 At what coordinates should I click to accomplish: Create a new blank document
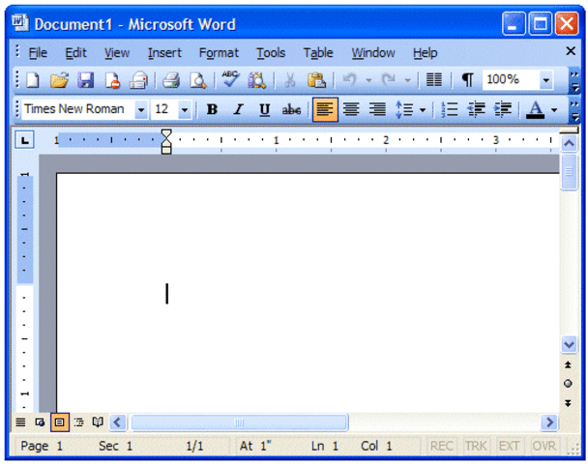click(x=33, y=80)
